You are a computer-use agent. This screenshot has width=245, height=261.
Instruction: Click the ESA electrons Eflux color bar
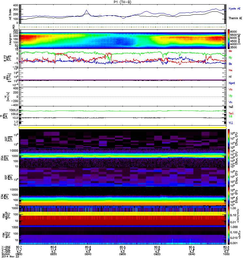click(x=229, y=196)
